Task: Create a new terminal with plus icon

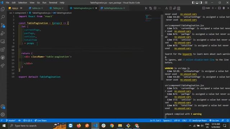Action: click(x=213, y=8)
